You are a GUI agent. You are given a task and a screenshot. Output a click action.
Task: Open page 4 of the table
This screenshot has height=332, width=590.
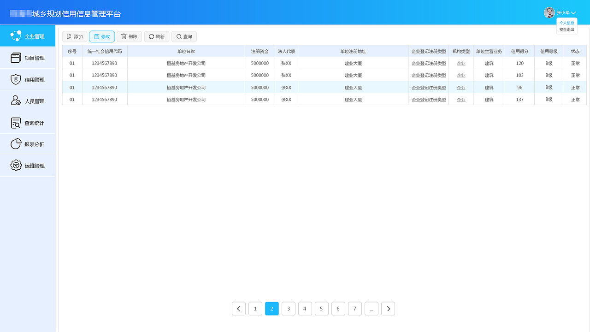point(305,308)
